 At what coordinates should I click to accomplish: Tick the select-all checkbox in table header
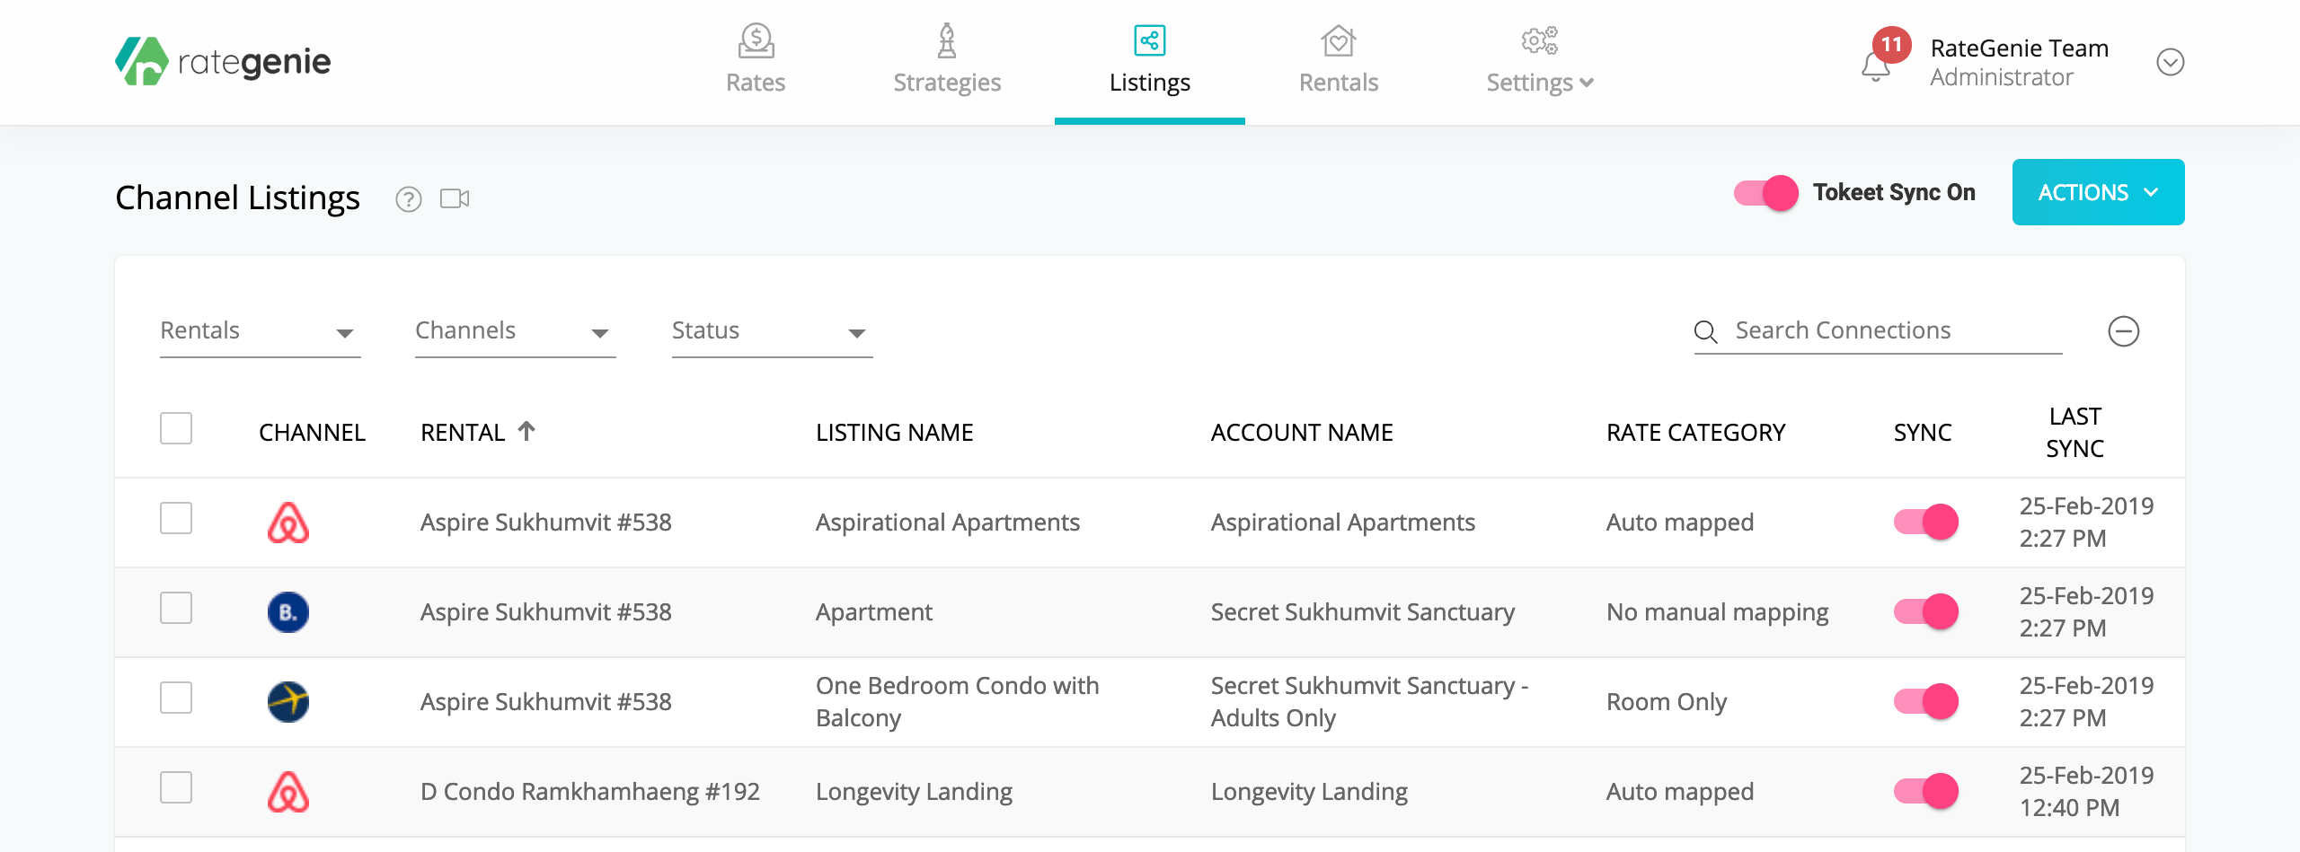[176, 428]
